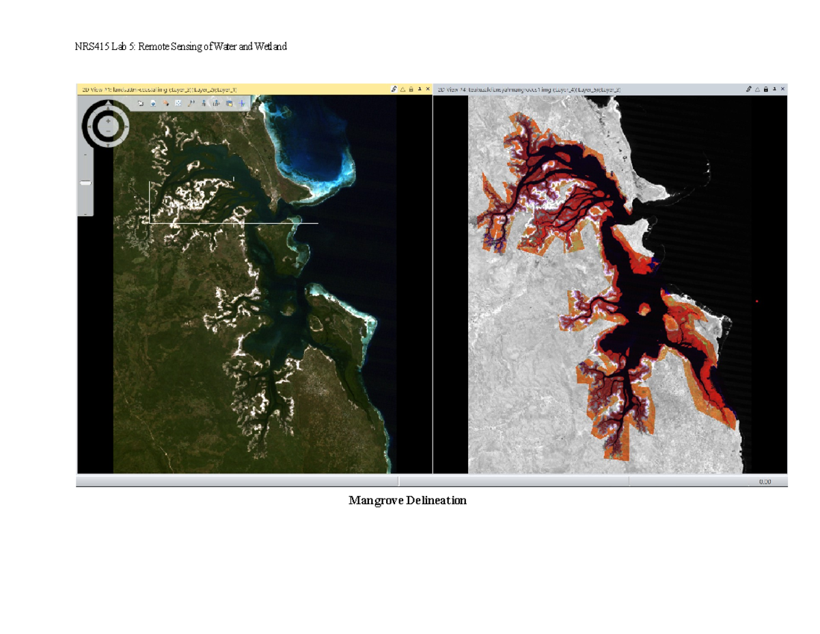
Task: Click the fit-to-frame grid icon
Action: tap(178, 103)
